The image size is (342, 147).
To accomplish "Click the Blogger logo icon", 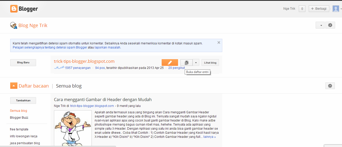I will click(x=14, y=9).
